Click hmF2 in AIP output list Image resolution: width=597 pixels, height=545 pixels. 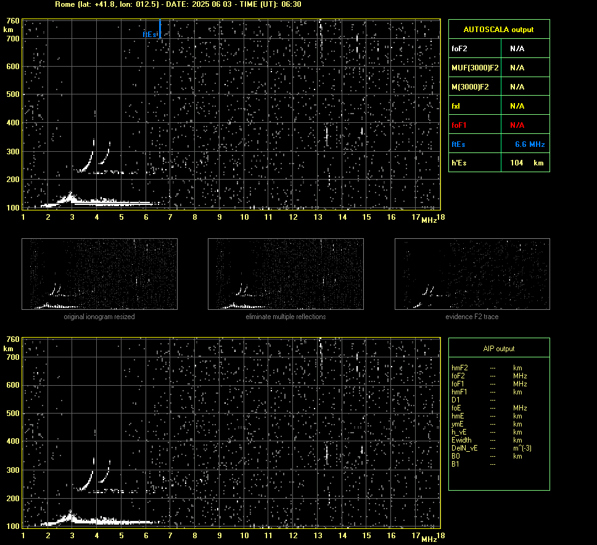[459, 368]
